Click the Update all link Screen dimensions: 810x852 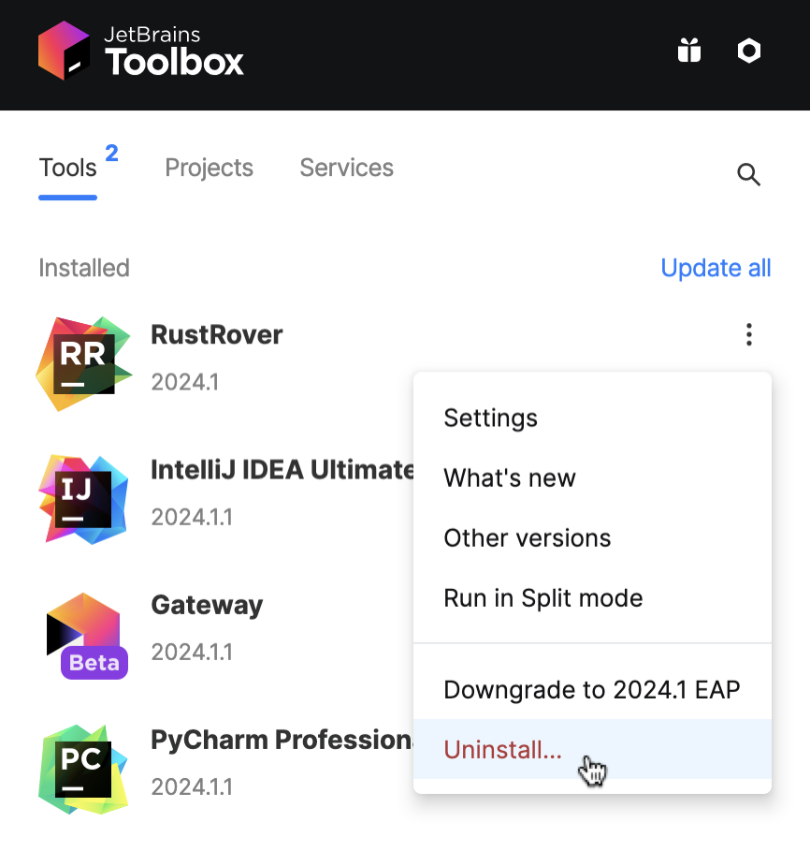715,268
